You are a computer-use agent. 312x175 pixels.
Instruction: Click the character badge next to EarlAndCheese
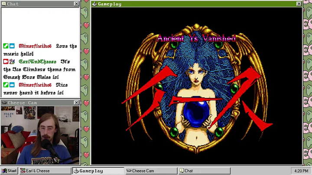pos(12,62)
